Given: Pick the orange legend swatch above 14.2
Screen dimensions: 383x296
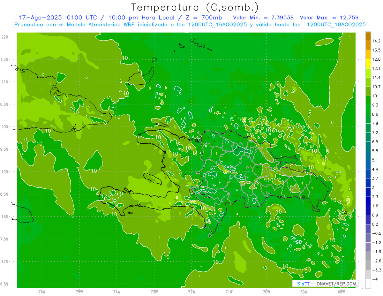Looking at the screenshot, I should [x=368, y=36].
